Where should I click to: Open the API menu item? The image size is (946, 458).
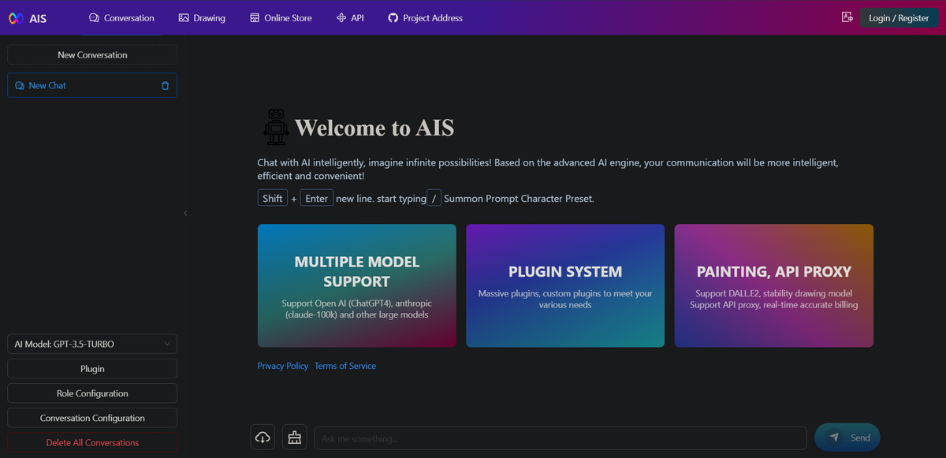(350, 18)
